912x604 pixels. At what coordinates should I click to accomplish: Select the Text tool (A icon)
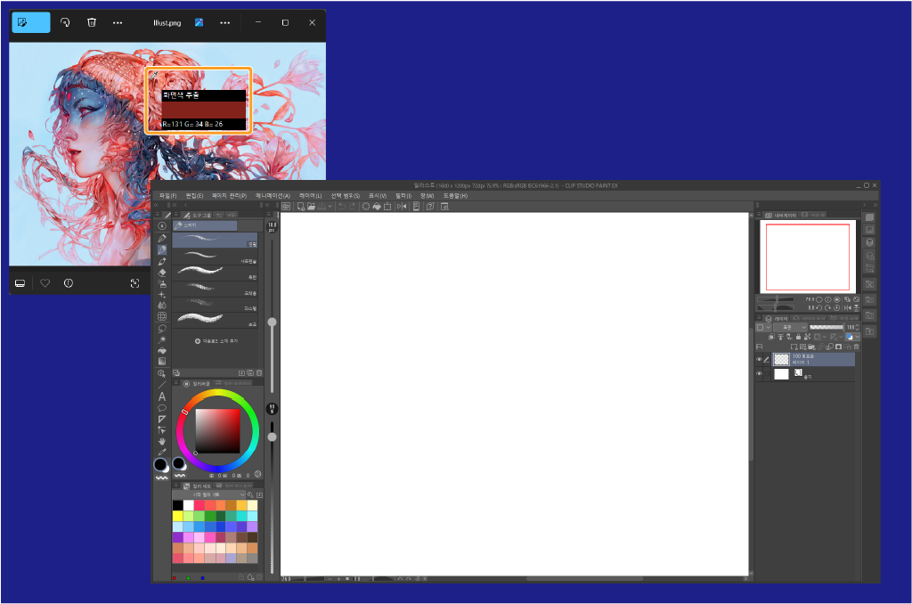coord(162,396)
